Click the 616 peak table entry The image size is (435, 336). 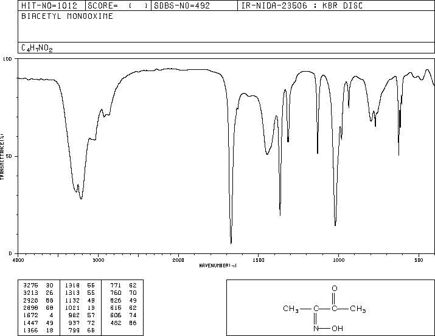point(116,307)
